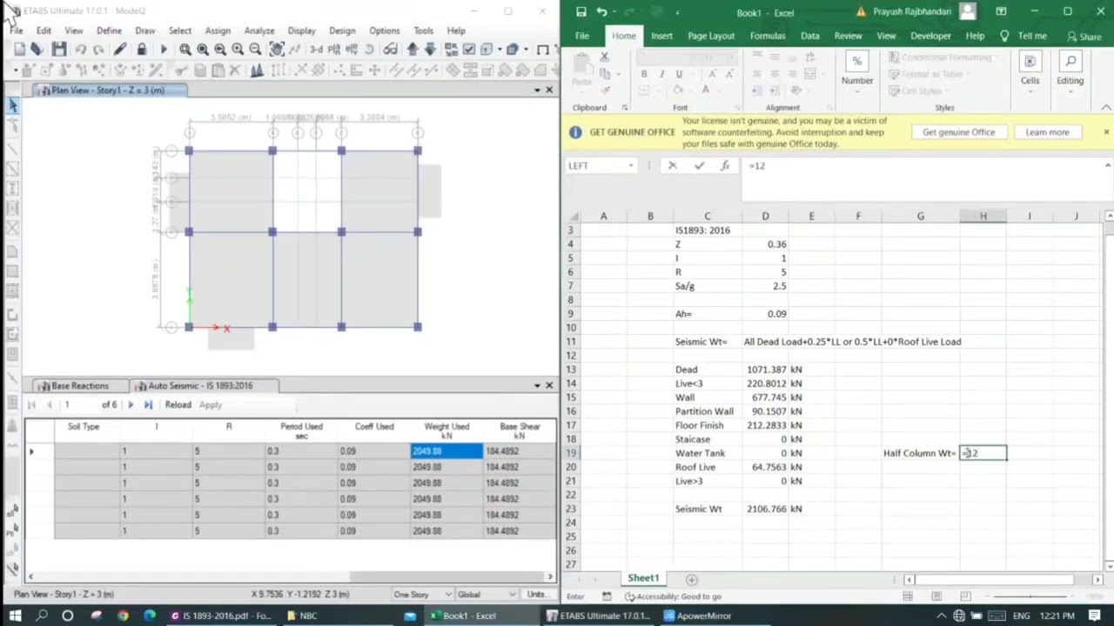Close the genuine Office warning bar
Viewport: 1114px width, 626px height.
[x=1106, y=132]
